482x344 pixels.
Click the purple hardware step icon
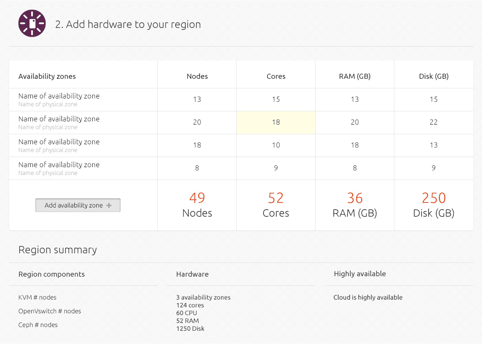pos(32,23)
